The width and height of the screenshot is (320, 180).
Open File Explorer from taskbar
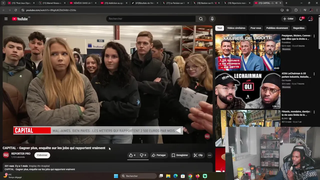pos(168,176)
